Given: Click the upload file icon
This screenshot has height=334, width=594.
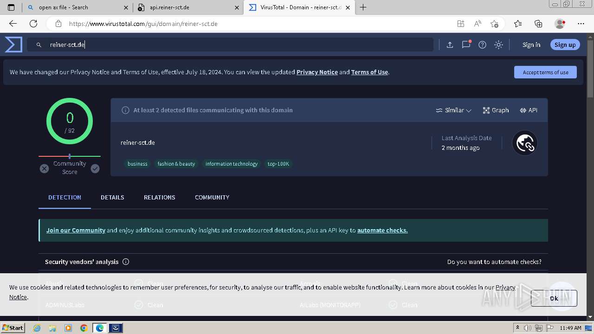Looking at the screenshot, I should tap(450, 45).
